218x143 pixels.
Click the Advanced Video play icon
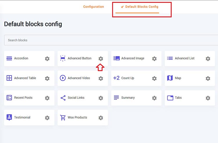pyautogui.click(x=63, y=78)
